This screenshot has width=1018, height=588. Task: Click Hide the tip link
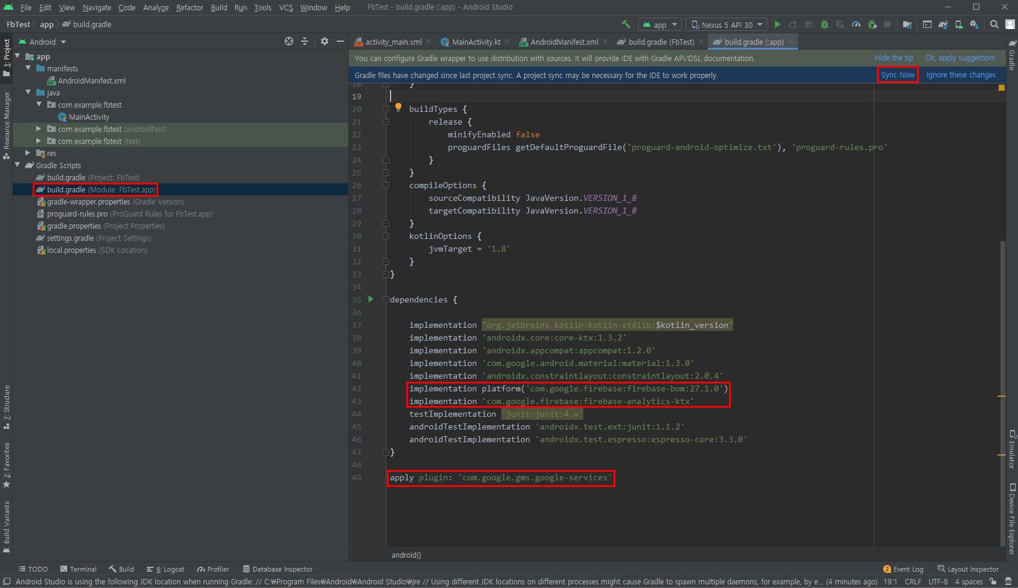[893, 58]
